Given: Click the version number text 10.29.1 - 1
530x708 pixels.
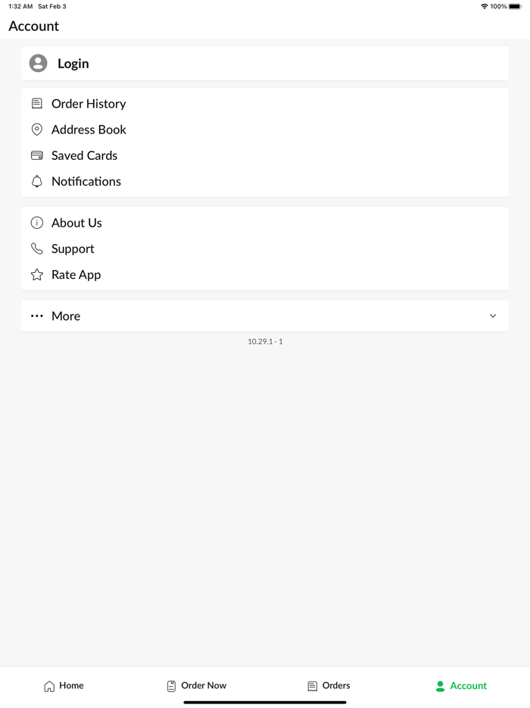Looking at the screenshot, I should [265, 341].
